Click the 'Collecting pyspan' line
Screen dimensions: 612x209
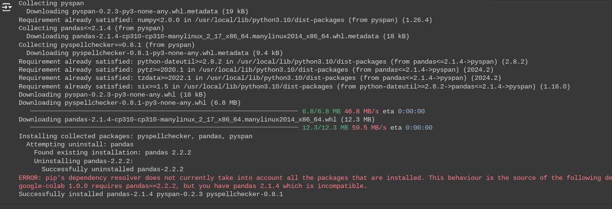tap(45, 3)
